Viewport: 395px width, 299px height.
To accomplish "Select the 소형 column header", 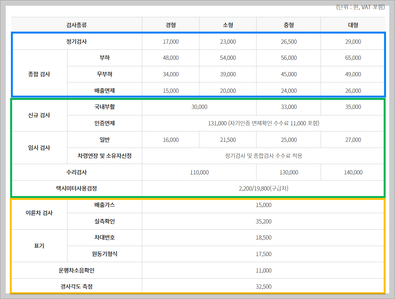I will [x=227, y=25].
